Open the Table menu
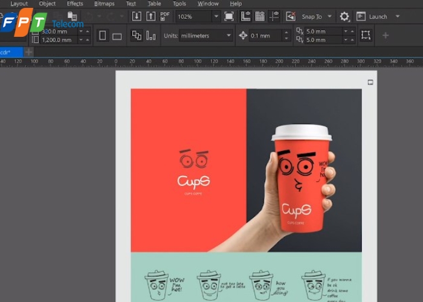This screenshot has width=423, height=302. pos(154,4)
